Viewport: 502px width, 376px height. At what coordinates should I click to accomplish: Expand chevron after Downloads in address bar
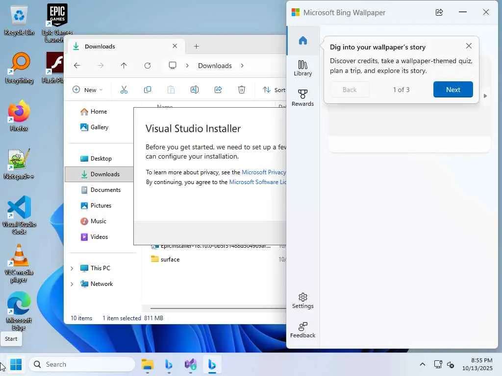tap(242, 66)
